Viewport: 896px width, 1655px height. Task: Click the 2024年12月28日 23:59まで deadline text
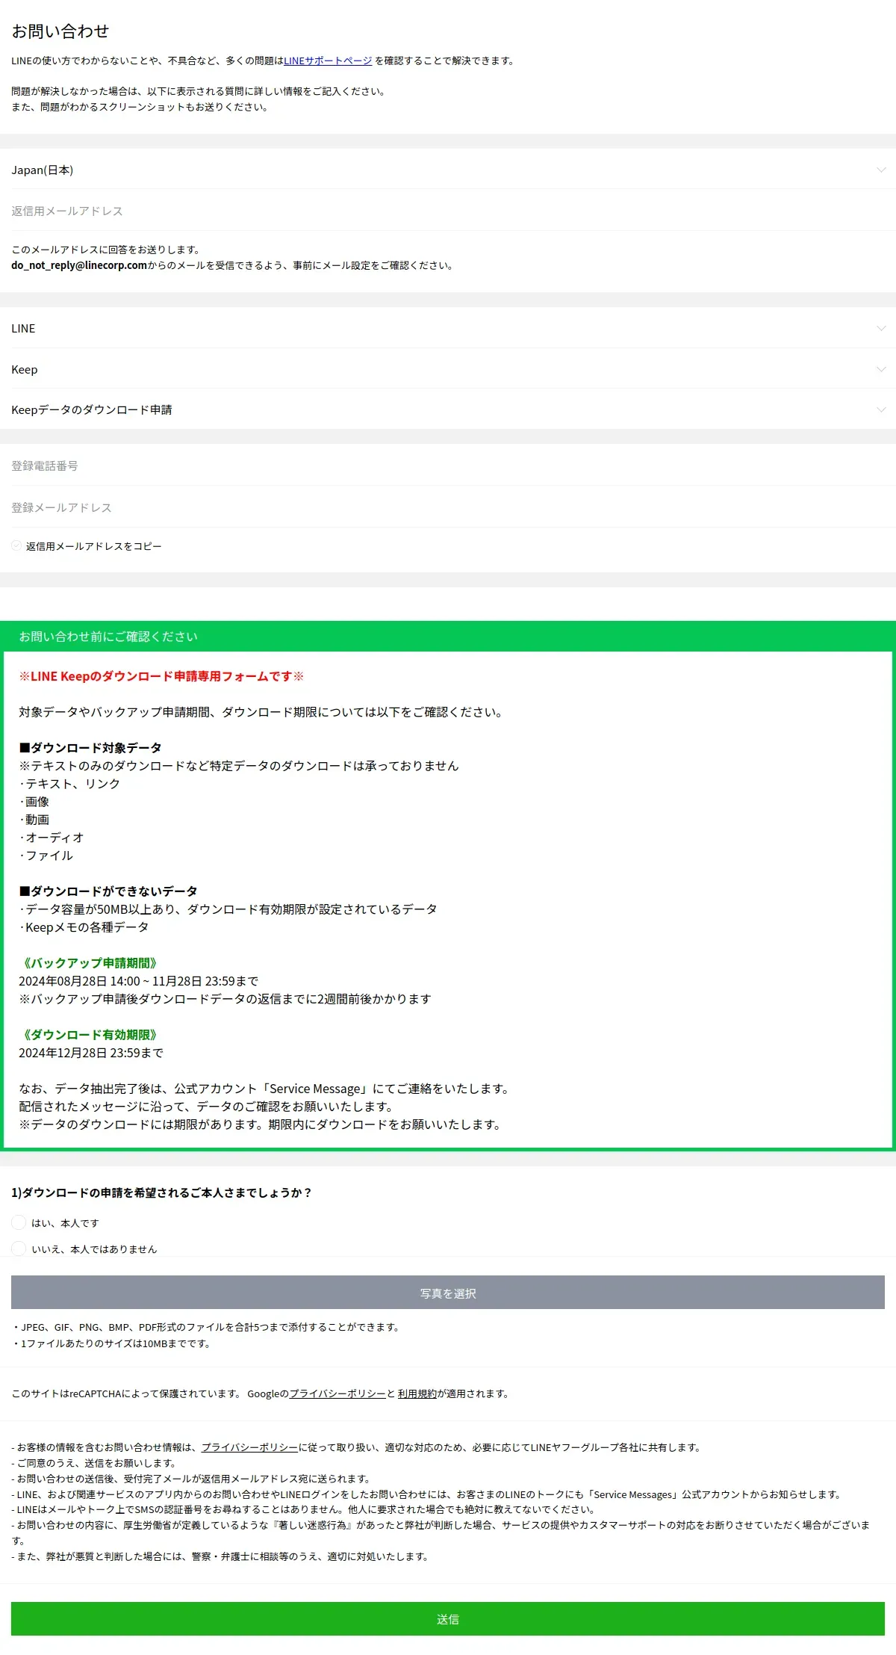coord(91,1053)
